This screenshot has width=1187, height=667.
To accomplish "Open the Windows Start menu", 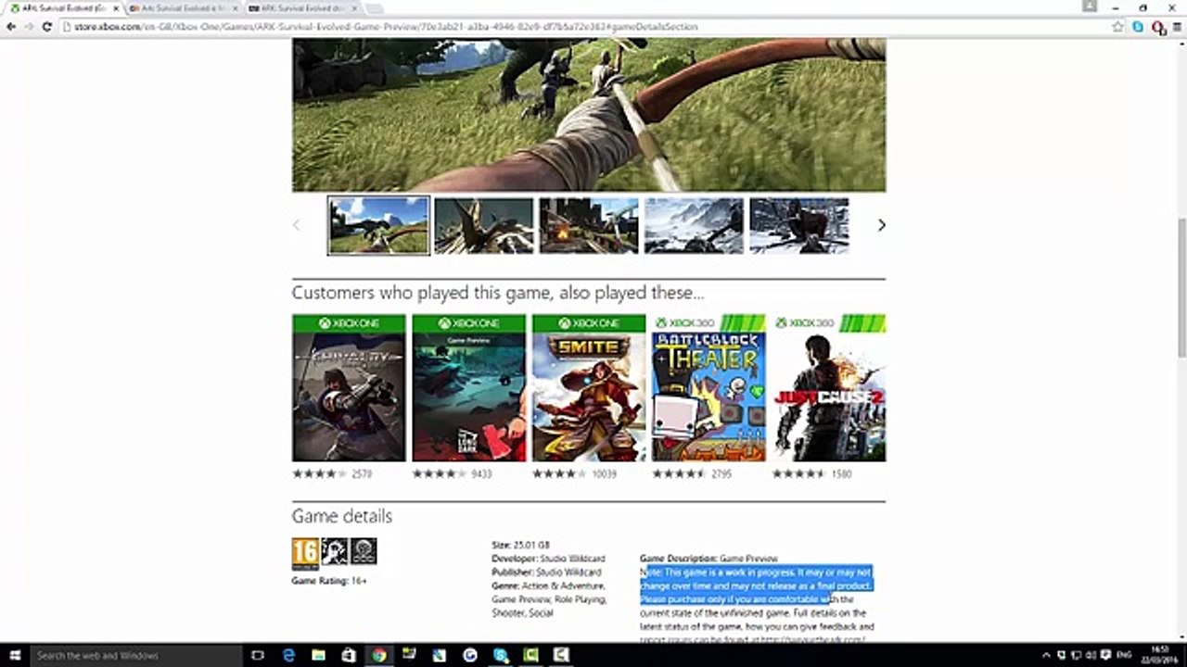I will click(x=14, y=655).
